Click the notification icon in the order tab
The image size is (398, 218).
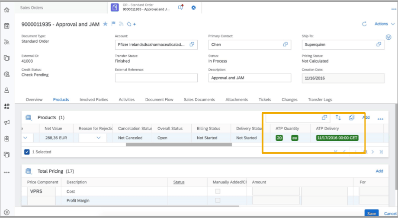(180, 7)
